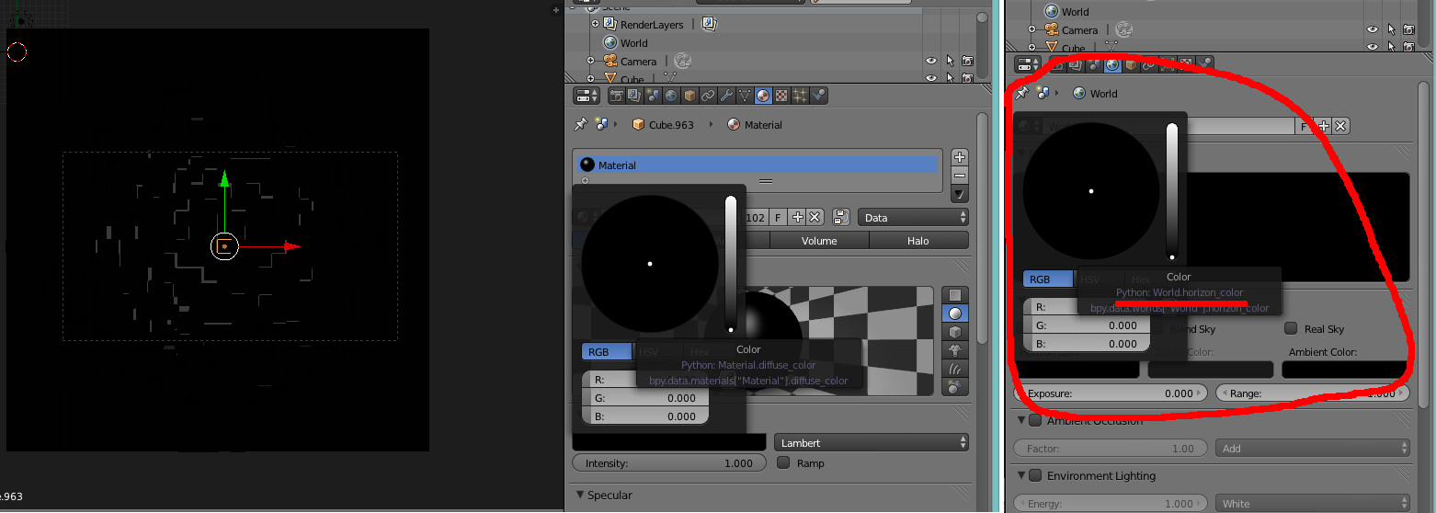Enable Environment Lighting checkbox
Viewport: 1436px width, 513px height.
pos(1035,476)
